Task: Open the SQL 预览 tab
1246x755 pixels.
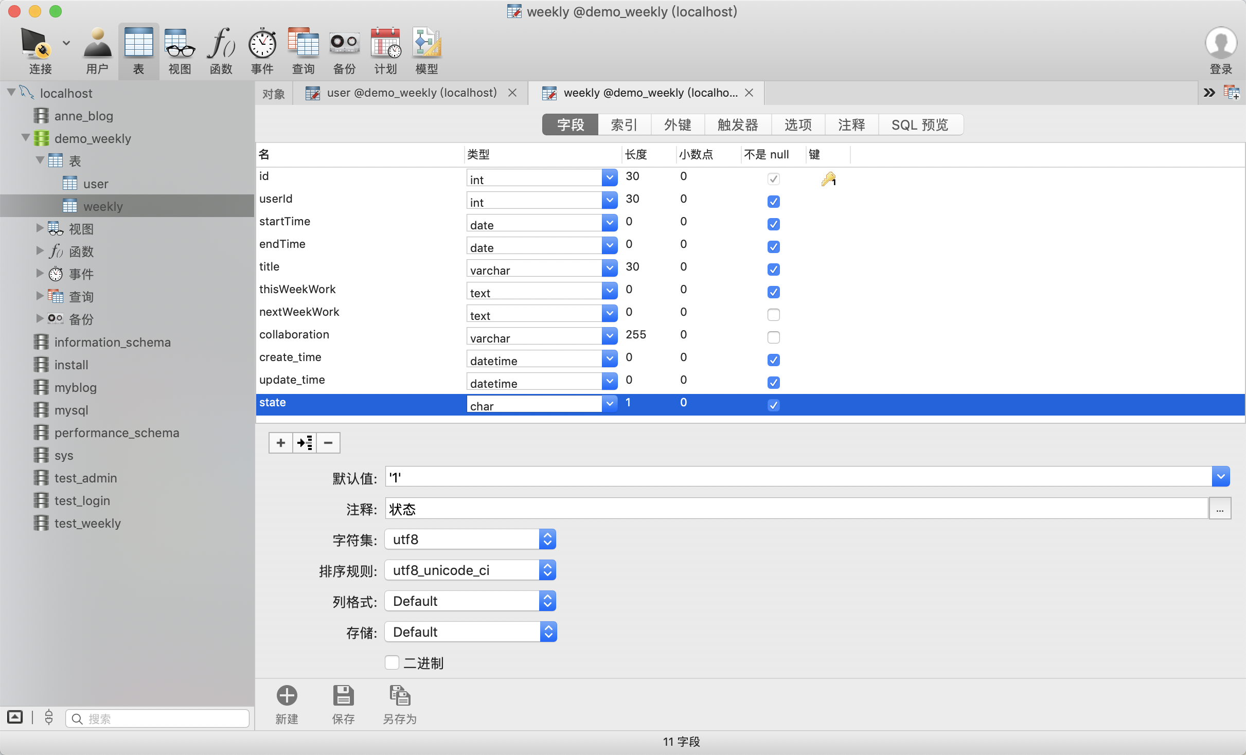Action: point(919,125)
